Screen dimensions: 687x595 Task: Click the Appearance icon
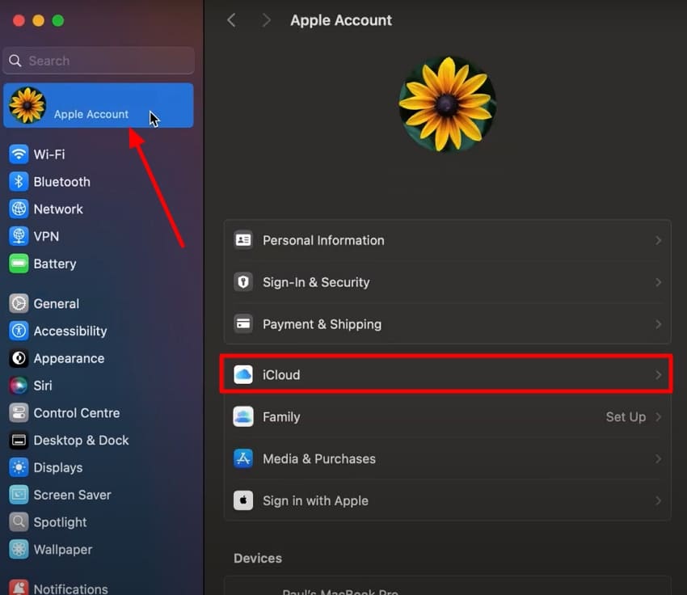point(19,358)
